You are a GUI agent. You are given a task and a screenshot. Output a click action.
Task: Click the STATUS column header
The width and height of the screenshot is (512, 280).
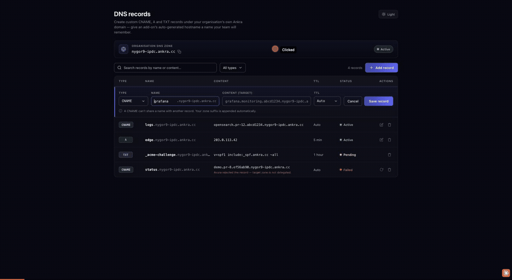[x=346, y=81]
